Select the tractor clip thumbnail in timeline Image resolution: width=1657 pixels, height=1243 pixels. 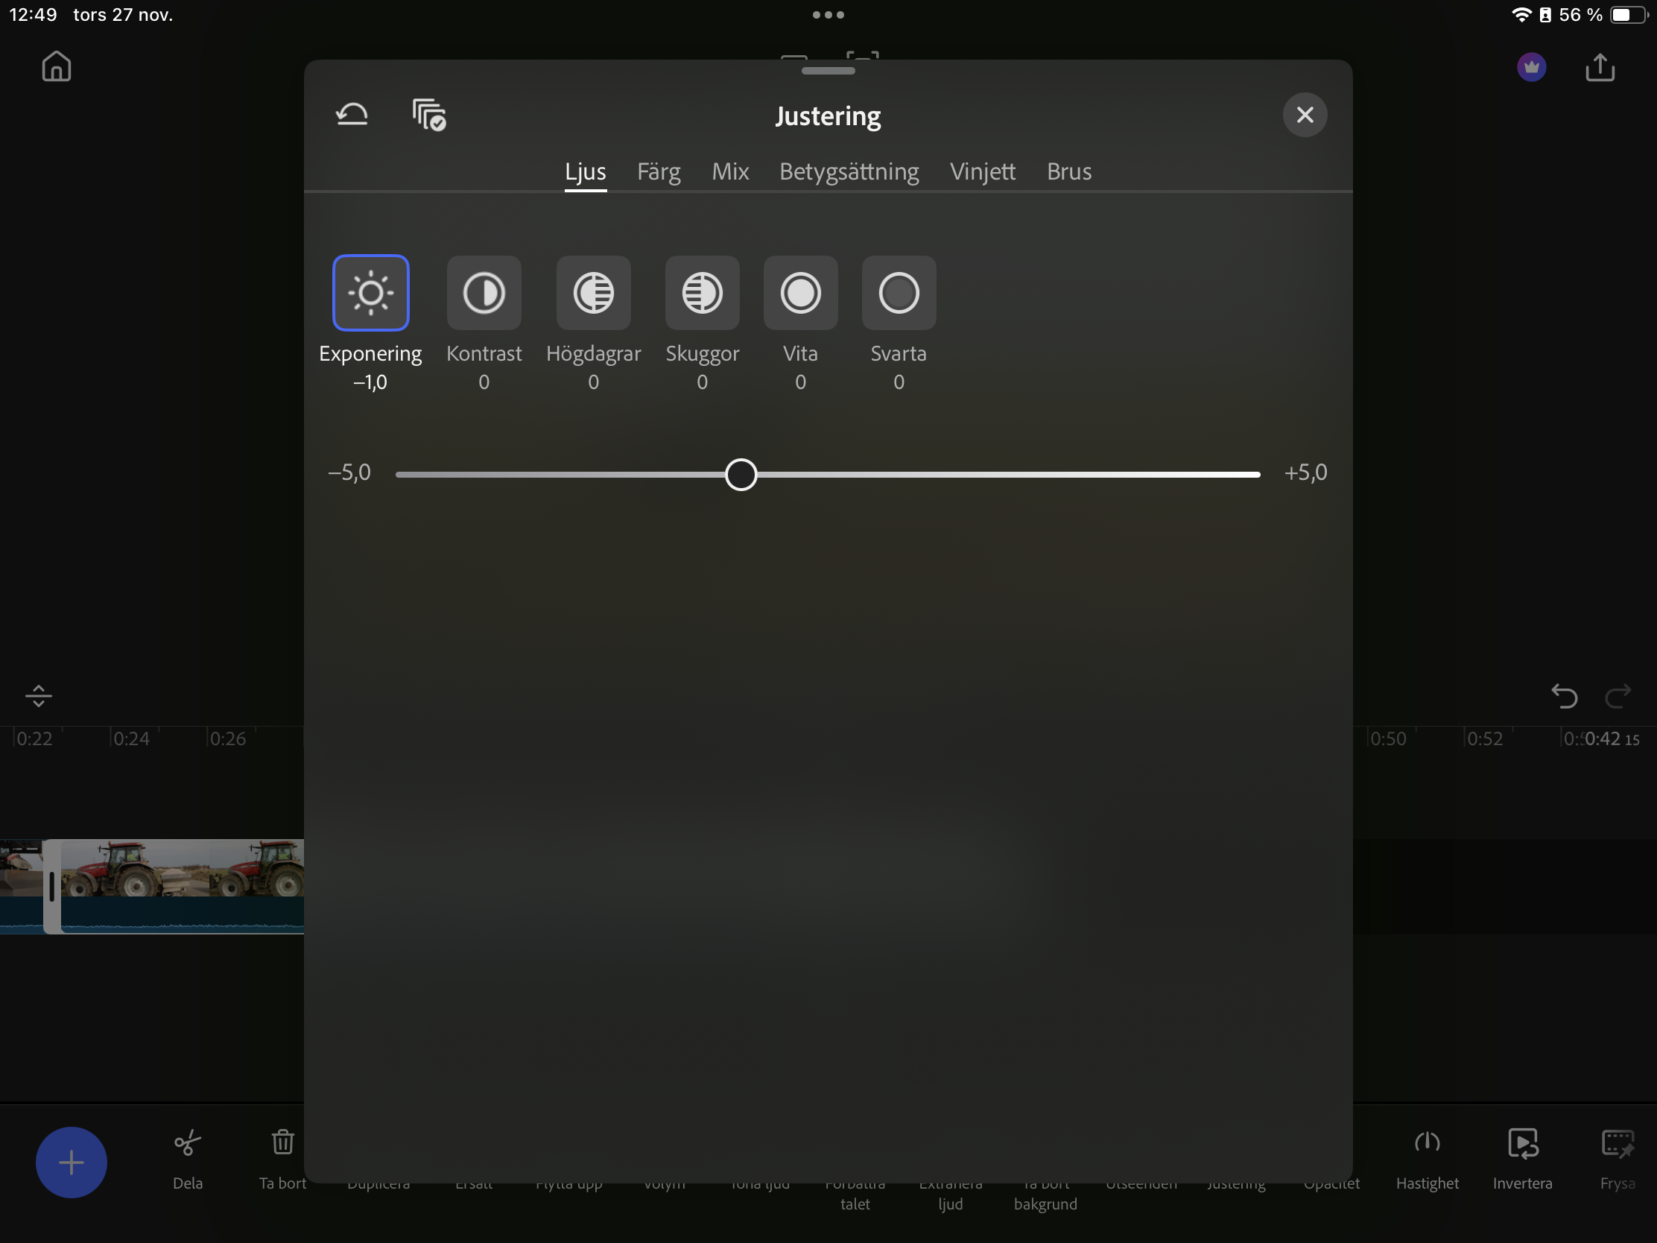pos(180,869)
